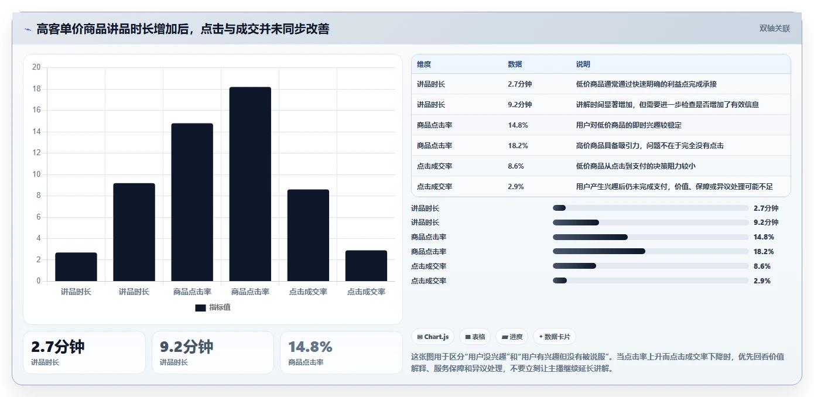Click the 表格 chip icon
The width and height of the screenshot is (814, 397).
click(x=468, y=337)
